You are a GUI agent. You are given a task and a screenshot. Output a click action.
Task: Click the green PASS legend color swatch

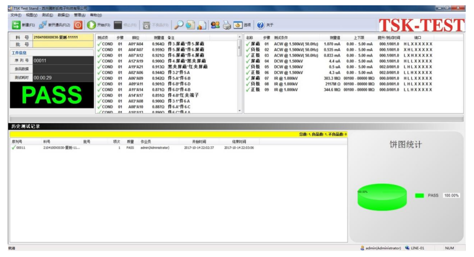420,195
